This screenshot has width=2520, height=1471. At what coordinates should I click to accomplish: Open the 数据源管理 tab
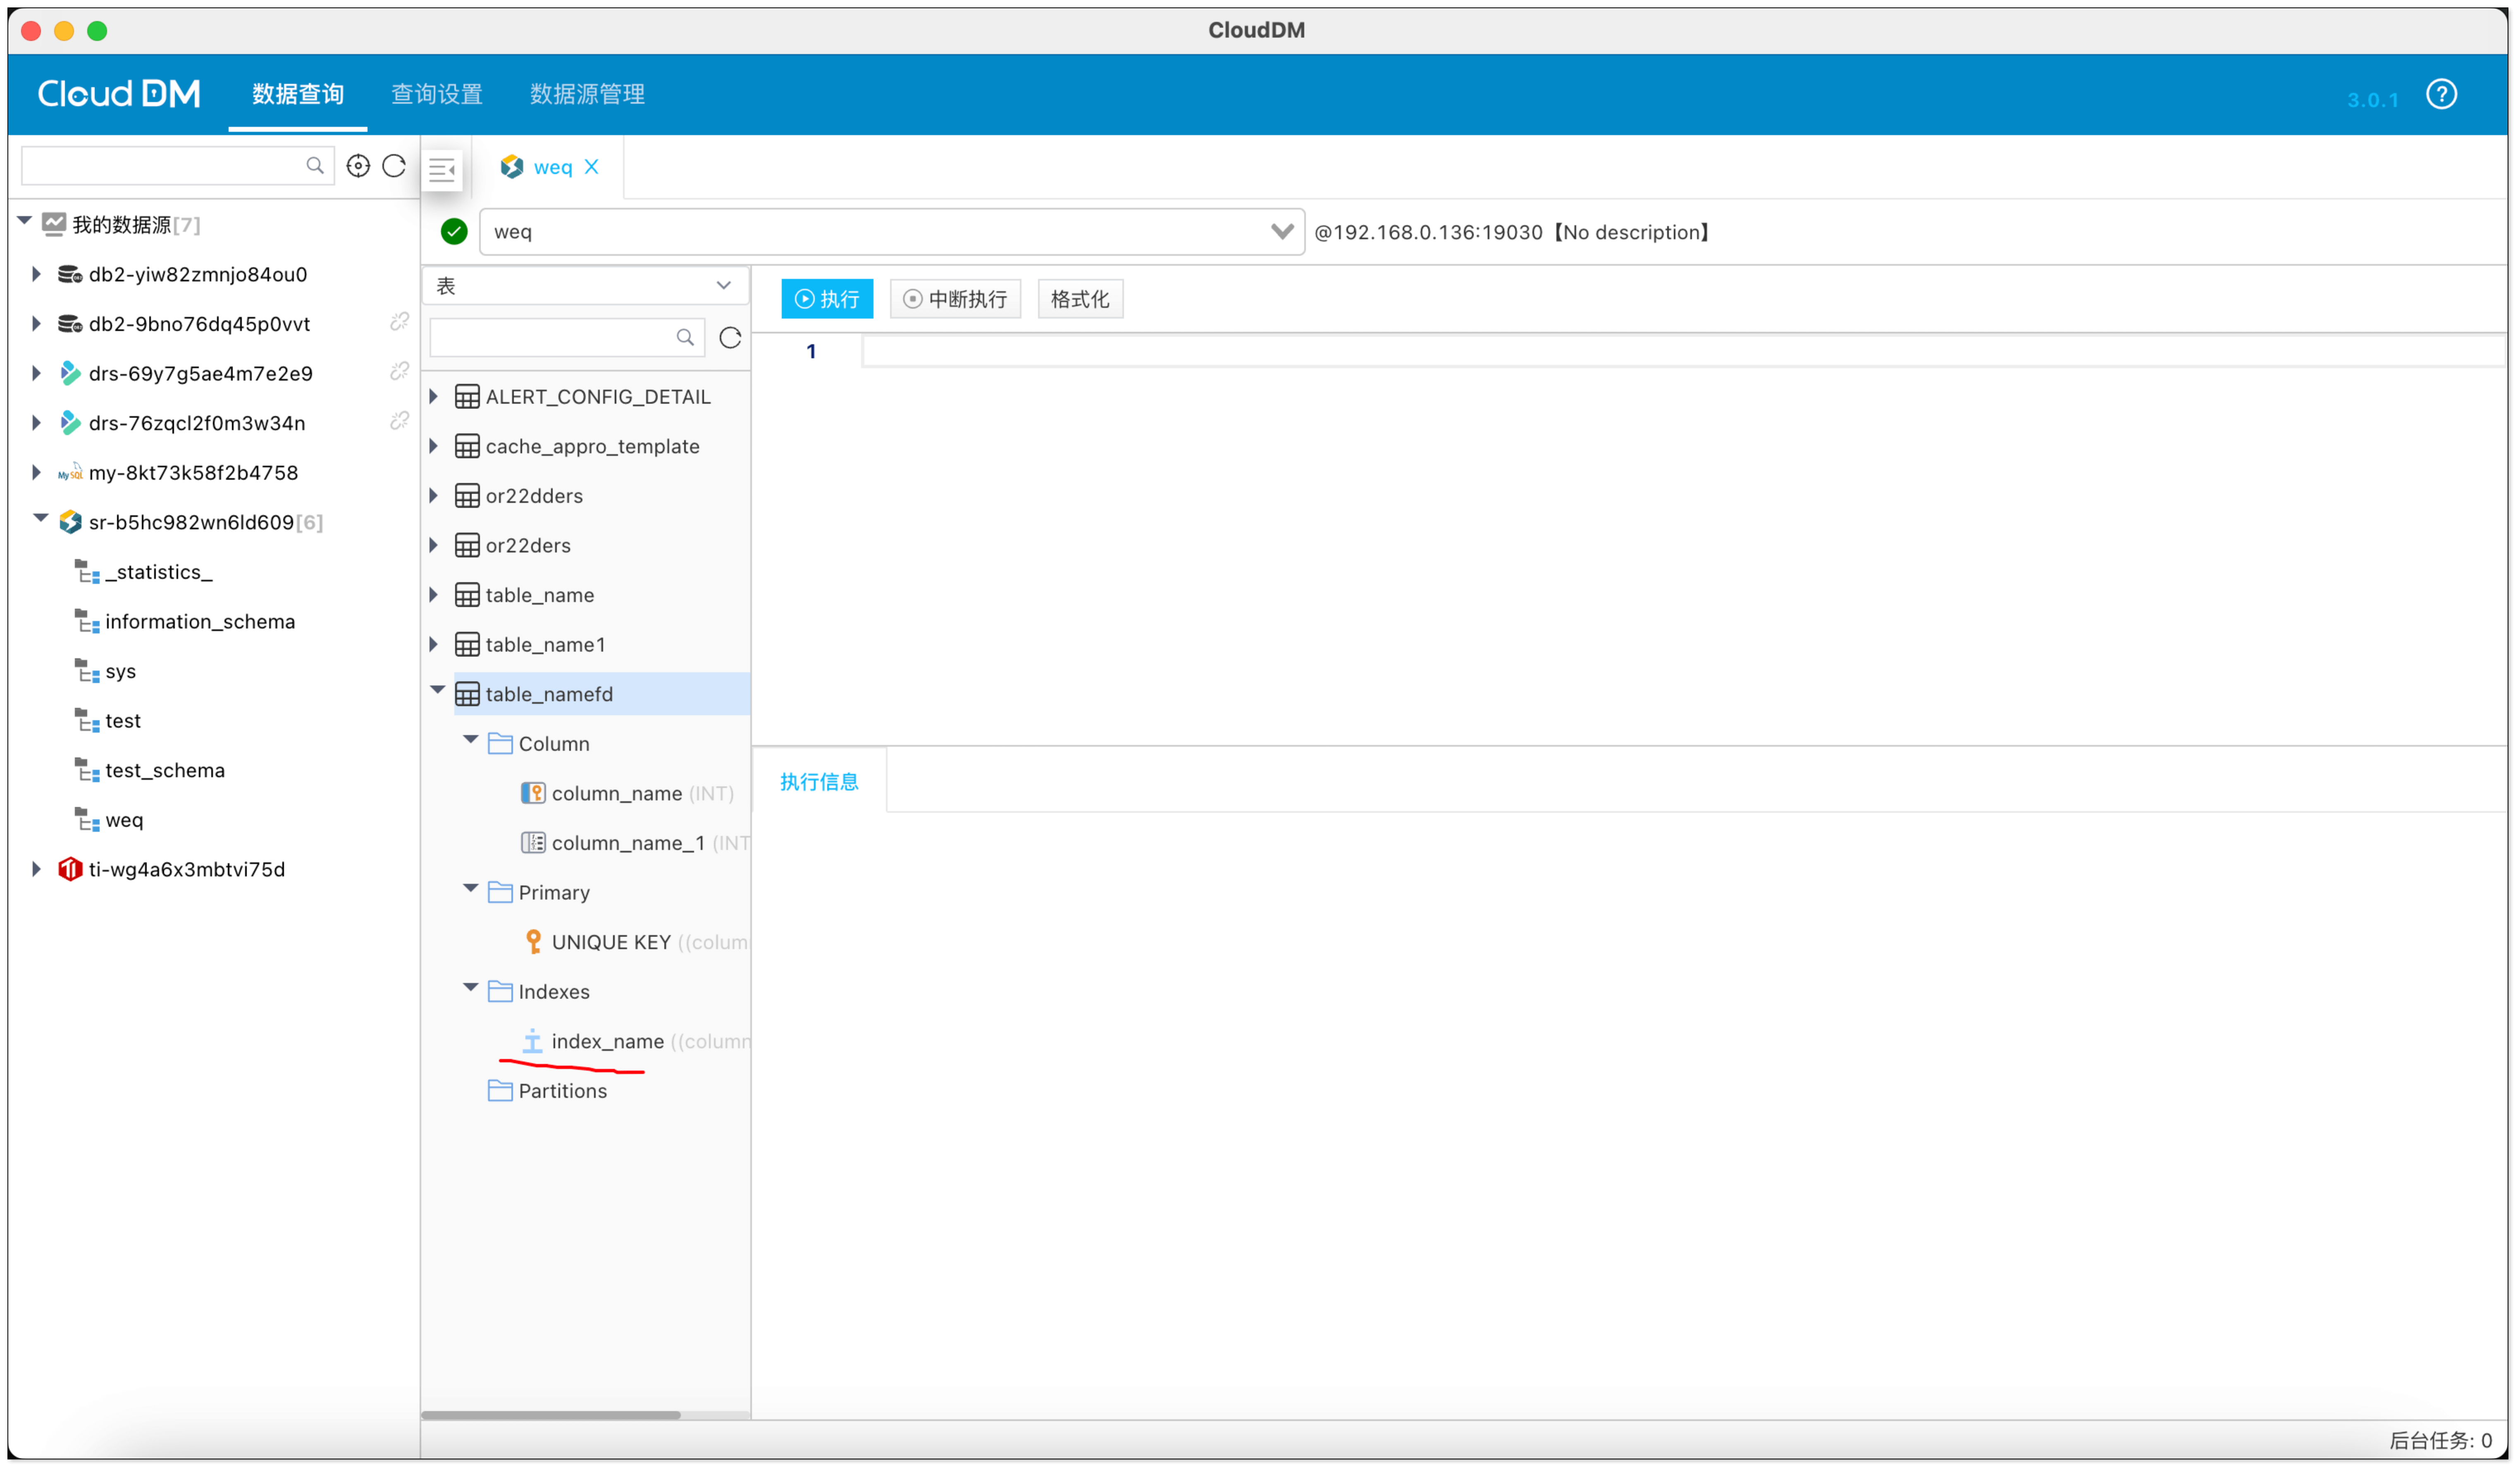(587, 94)
